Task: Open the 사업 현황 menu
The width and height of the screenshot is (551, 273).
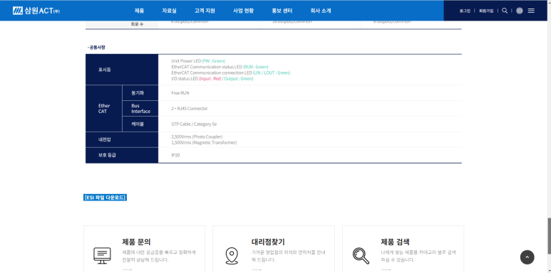Action: pos(243,11)
